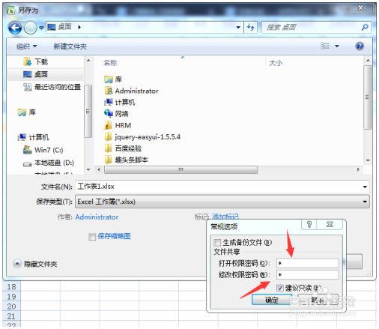The height and width of the screenshot is (329, 379).
Task: Expand the 保存类型 dropdown
Action: [365, 202]
